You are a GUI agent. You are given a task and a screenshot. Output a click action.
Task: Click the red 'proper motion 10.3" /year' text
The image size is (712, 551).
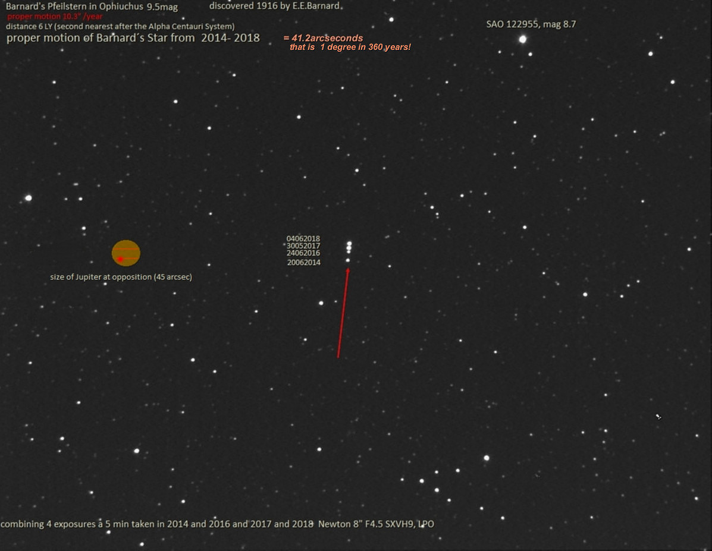tap(55, 17)
